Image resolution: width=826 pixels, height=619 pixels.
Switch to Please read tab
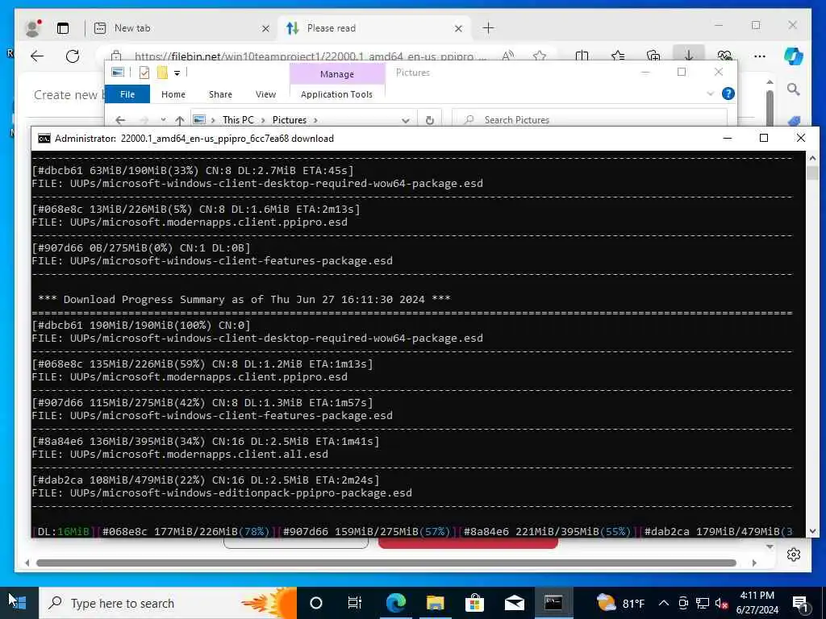click(x=374, y=28)
